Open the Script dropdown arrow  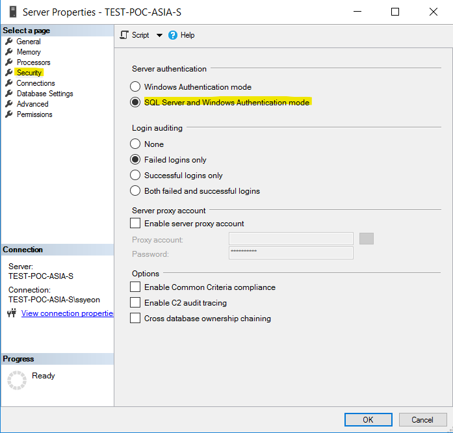pyautogui.click(x=159, y=35)
